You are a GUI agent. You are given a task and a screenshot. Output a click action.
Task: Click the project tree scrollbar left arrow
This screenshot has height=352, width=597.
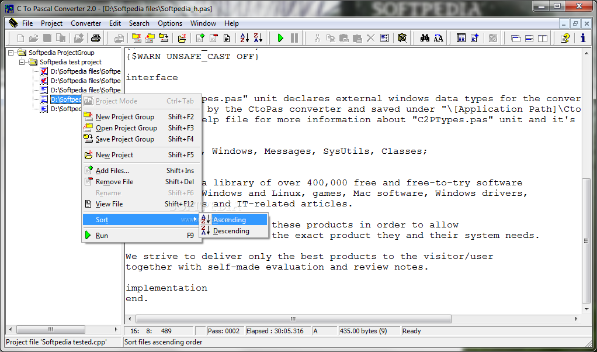click(11, 329)
